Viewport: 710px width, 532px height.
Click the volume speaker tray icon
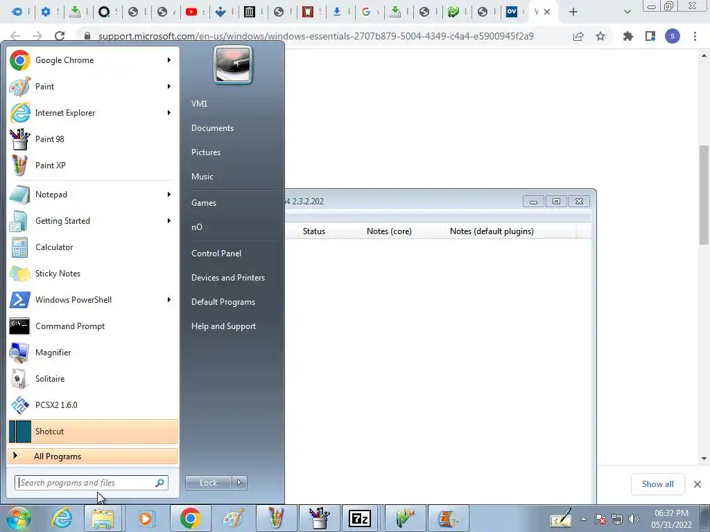pos(634,520)
